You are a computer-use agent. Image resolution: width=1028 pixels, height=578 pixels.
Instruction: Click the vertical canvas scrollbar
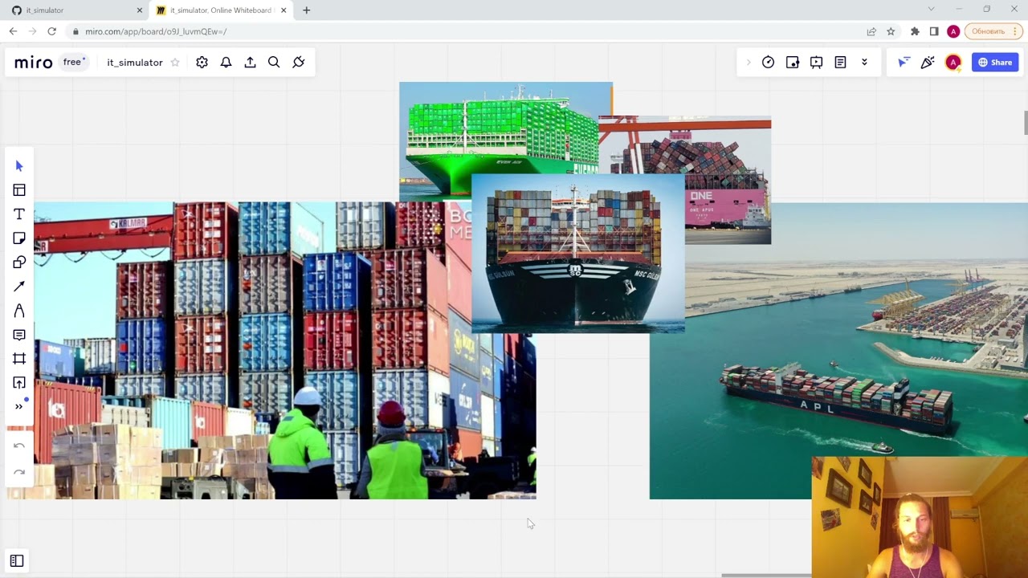pos(1025,123)
